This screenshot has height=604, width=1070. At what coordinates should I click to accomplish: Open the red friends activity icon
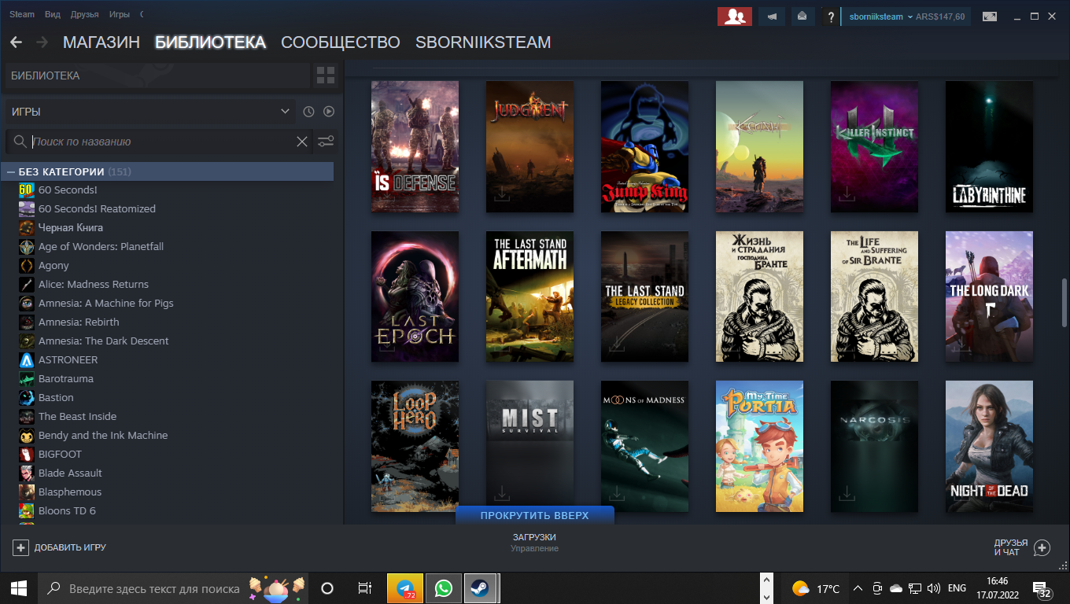click(735, 17)
